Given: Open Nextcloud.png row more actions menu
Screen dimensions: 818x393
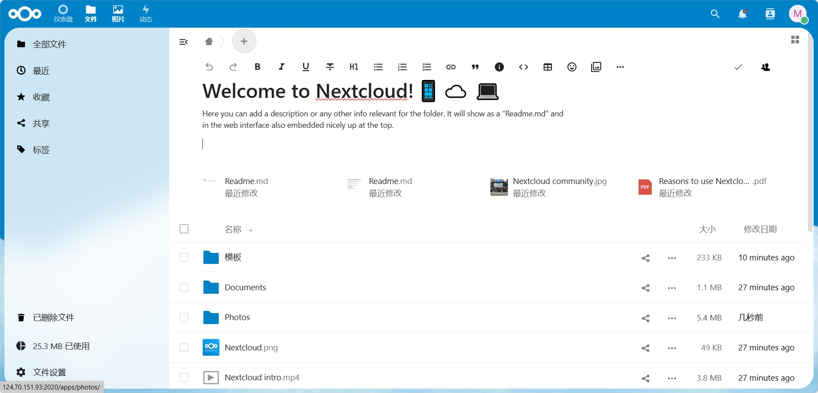Looking at the screenshot, I should click(672, 348).
